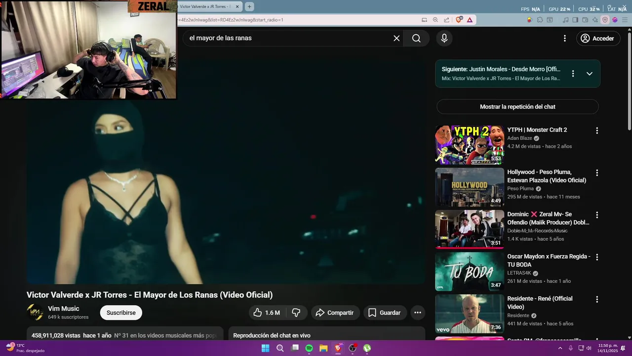The width and height of the screenshot is (632, 356).
Task: Open the clock showing 11:50 p. m.
Action: coord(608,348)
